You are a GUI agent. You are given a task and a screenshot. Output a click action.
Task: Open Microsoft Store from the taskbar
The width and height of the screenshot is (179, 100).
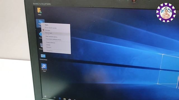point(70,99)
